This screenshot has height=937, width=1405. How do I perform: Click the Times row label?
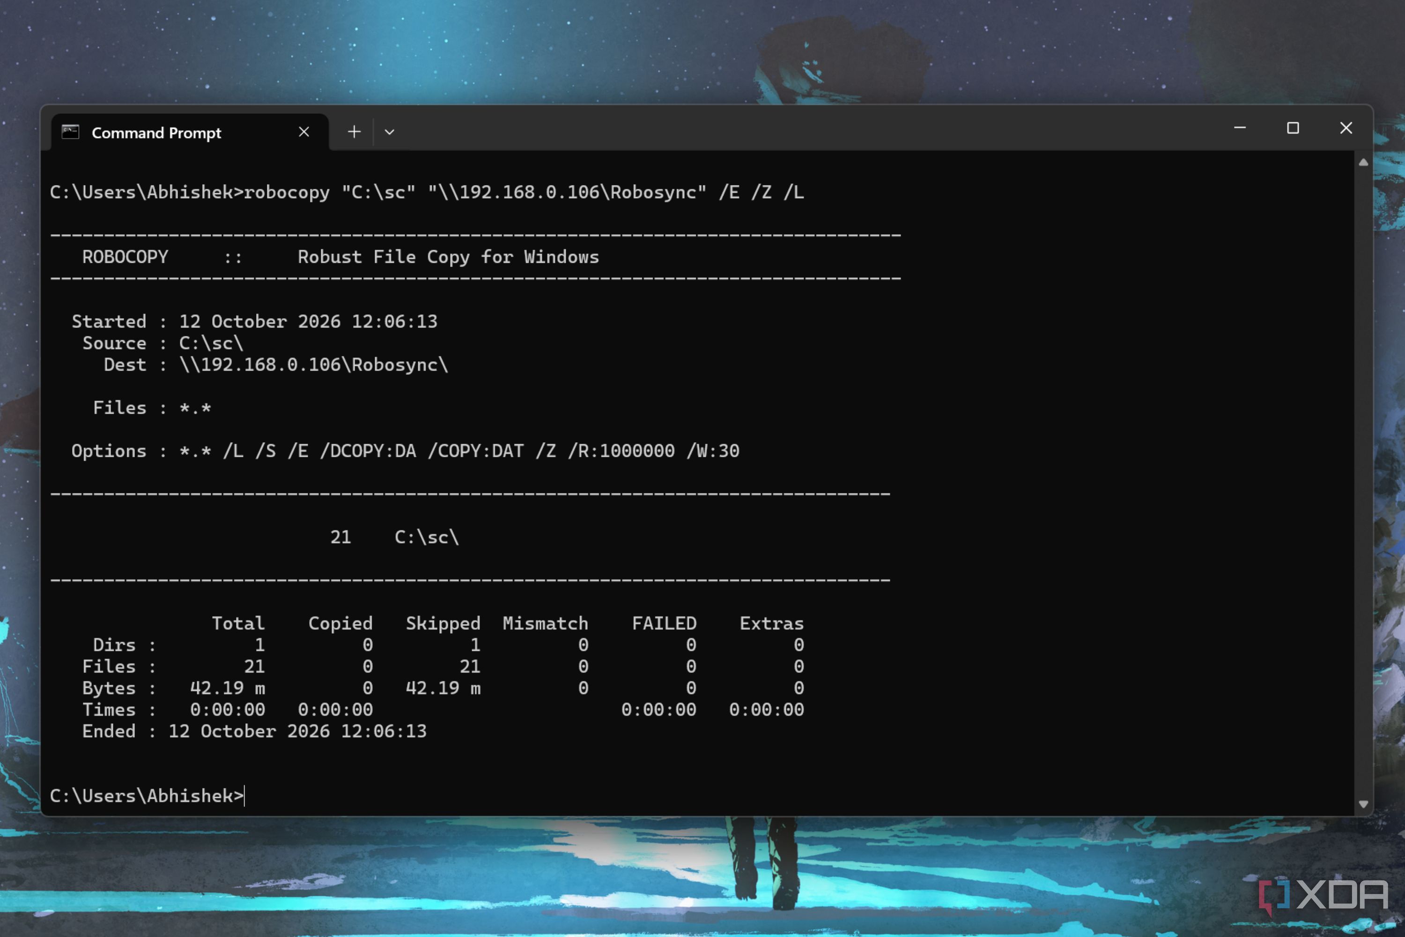coord(109,709)
